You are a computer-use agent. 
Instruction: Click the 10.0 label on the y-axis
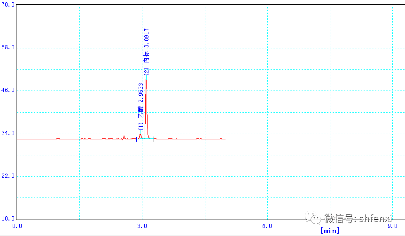(x=8, y=219)
